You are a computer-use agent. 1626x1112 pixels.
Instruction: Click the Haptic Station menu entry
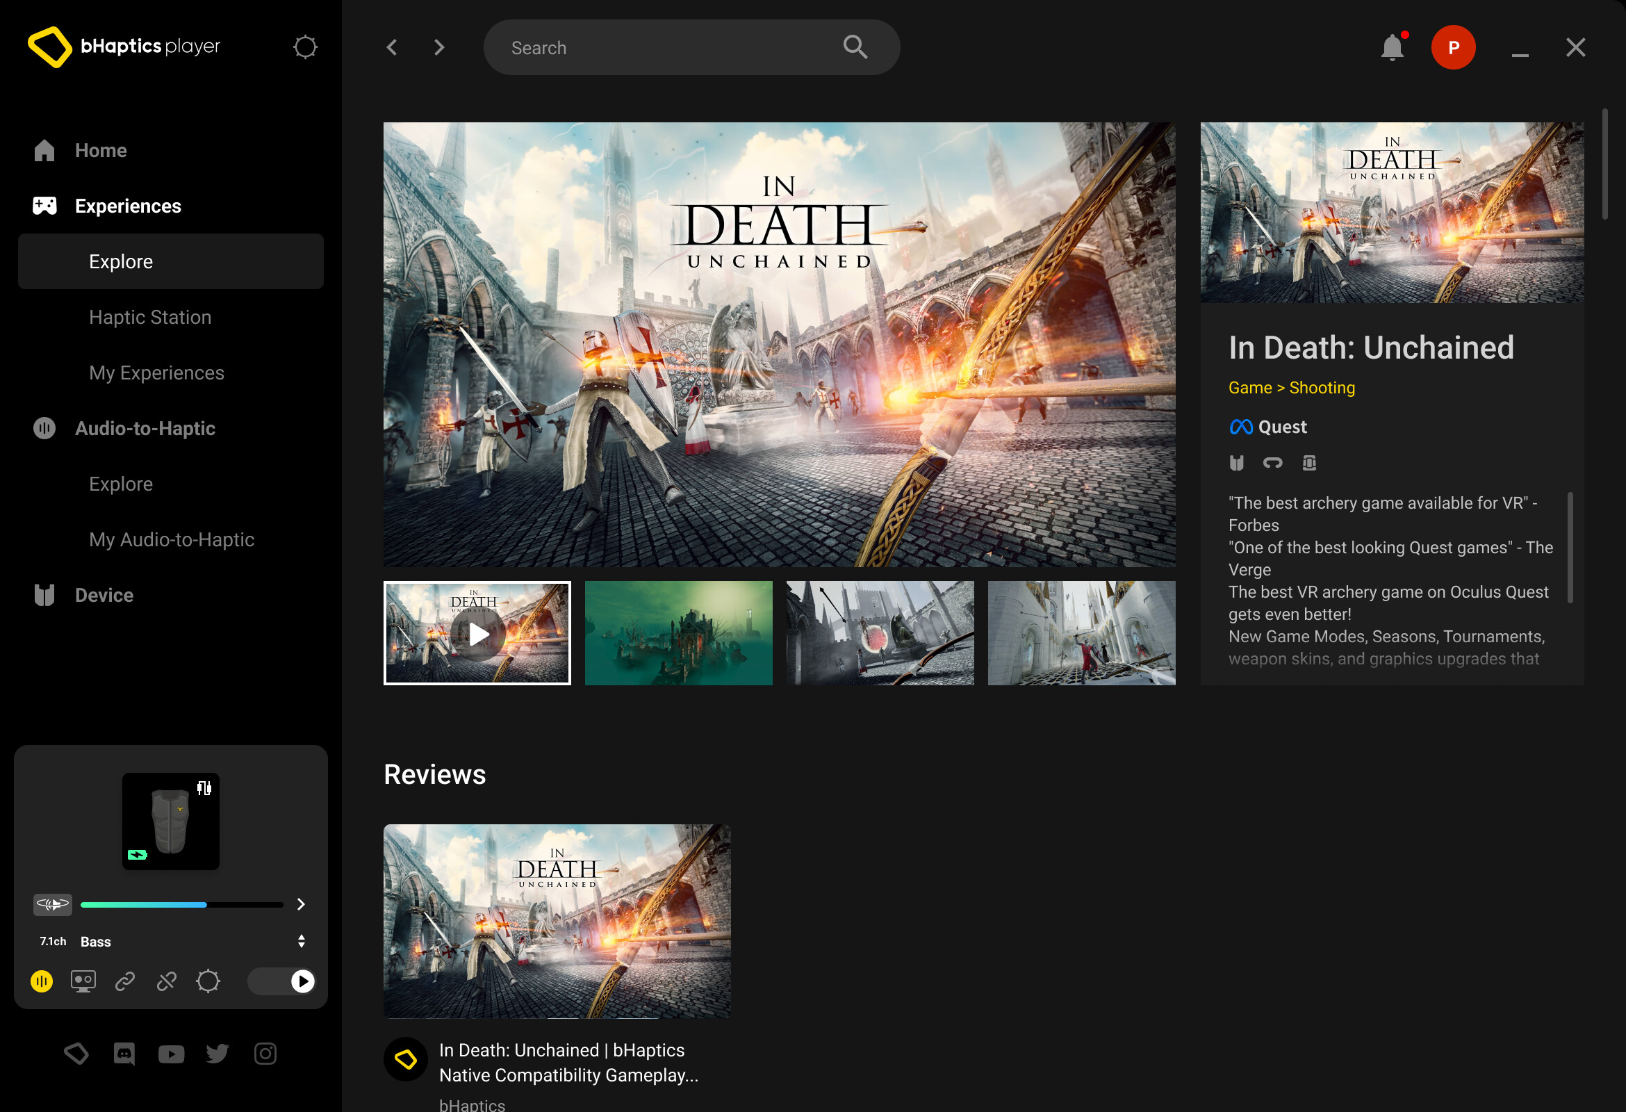click(149, 316)
